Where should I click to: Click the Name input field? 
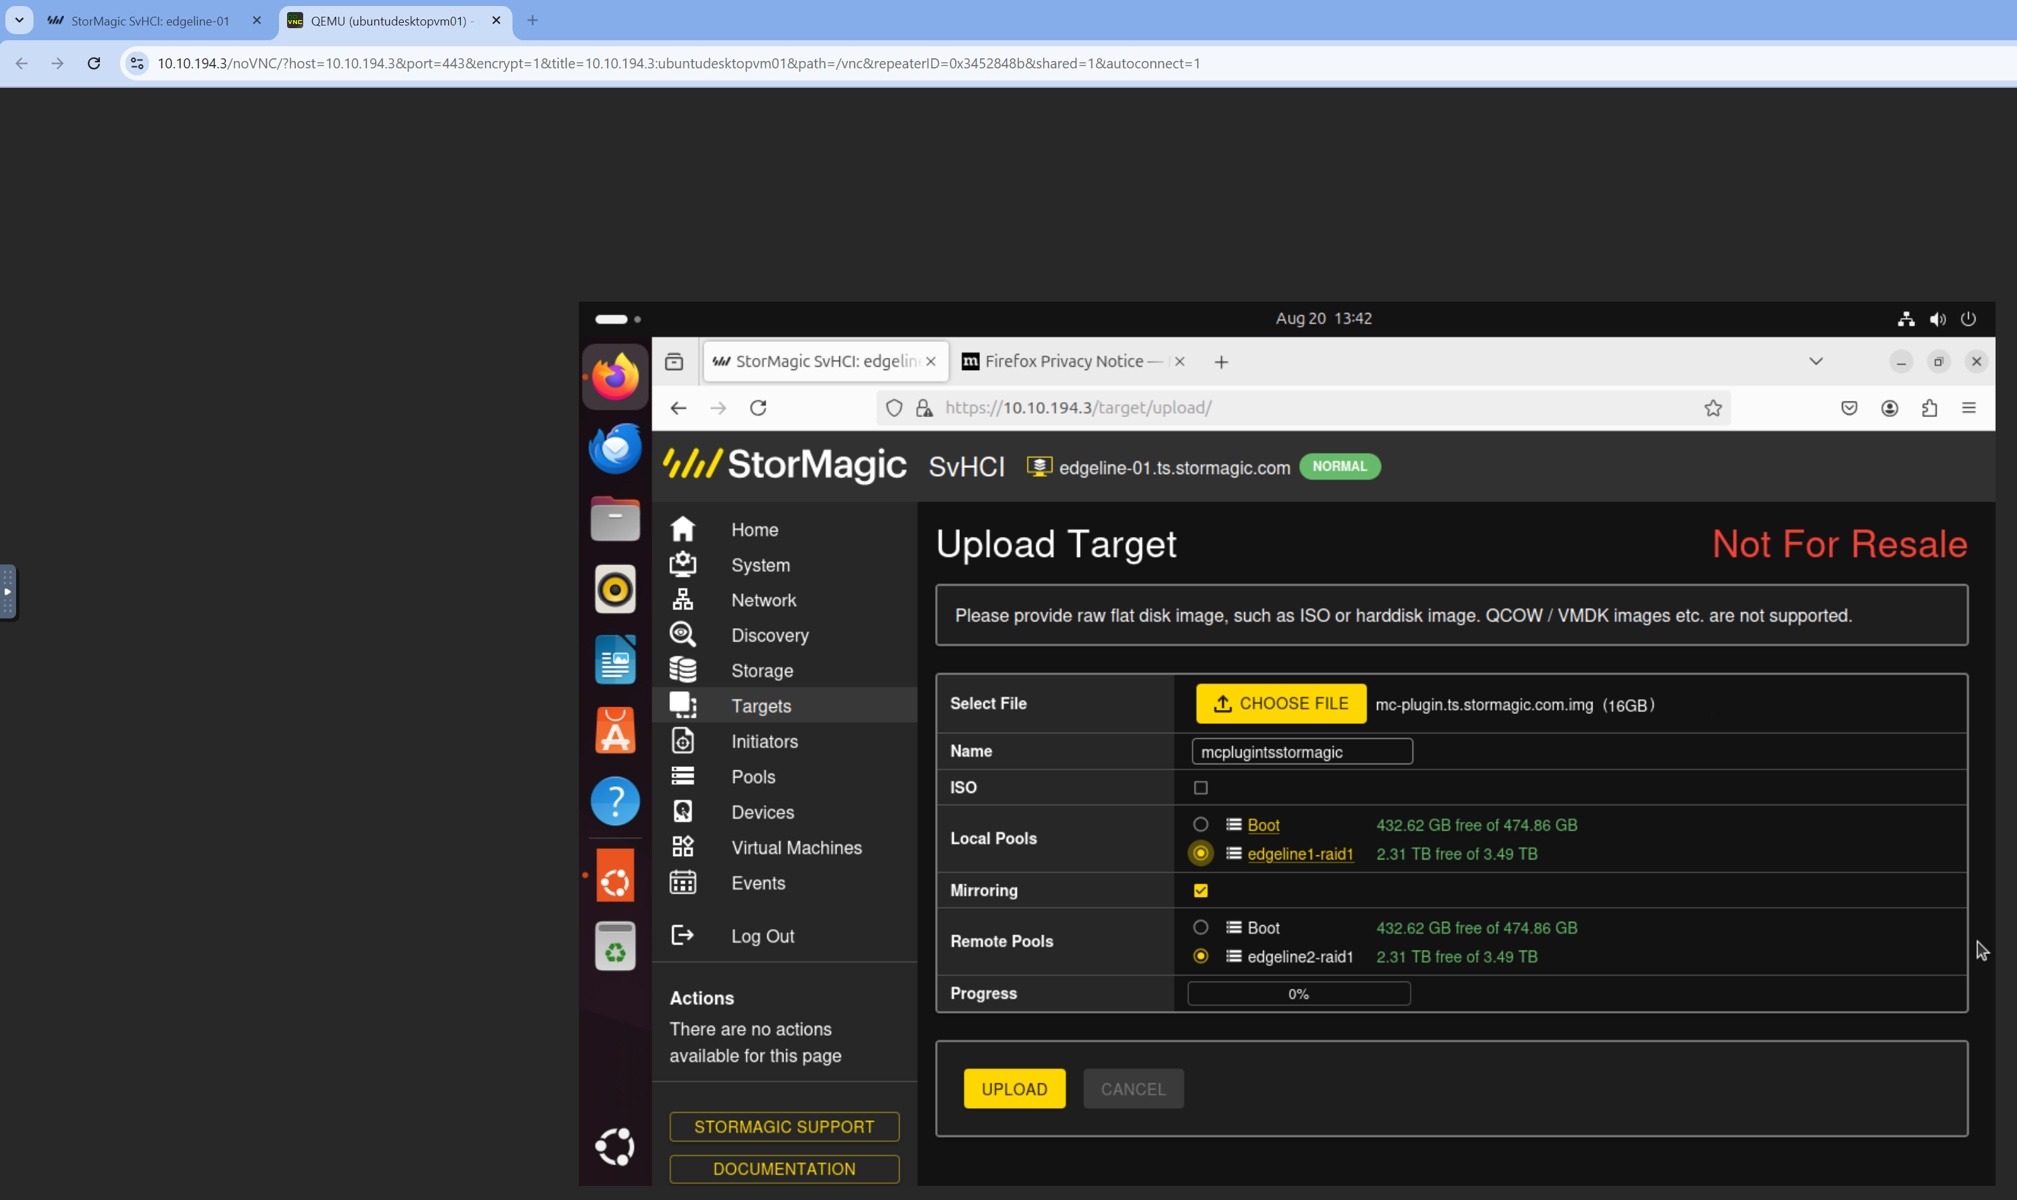pos(1302,752)
